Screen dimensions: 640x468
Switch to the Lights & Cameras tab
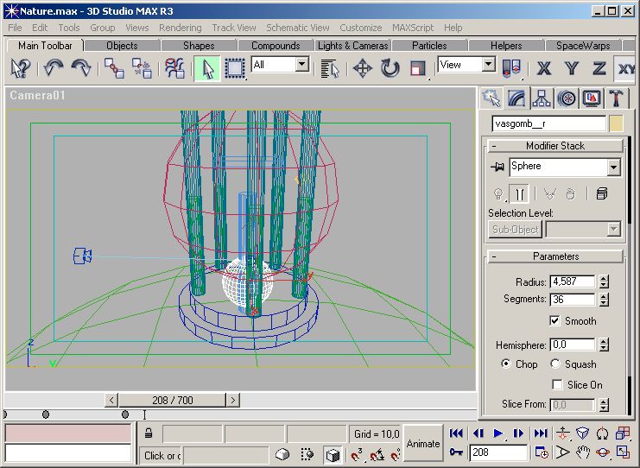tap(352, 46)
